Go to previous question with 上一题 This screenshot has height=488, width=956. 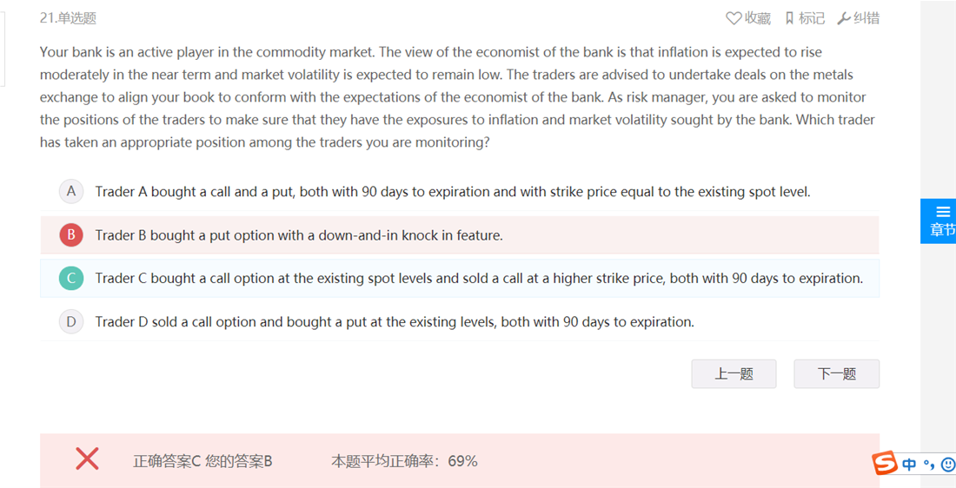[x=734, y=373]
